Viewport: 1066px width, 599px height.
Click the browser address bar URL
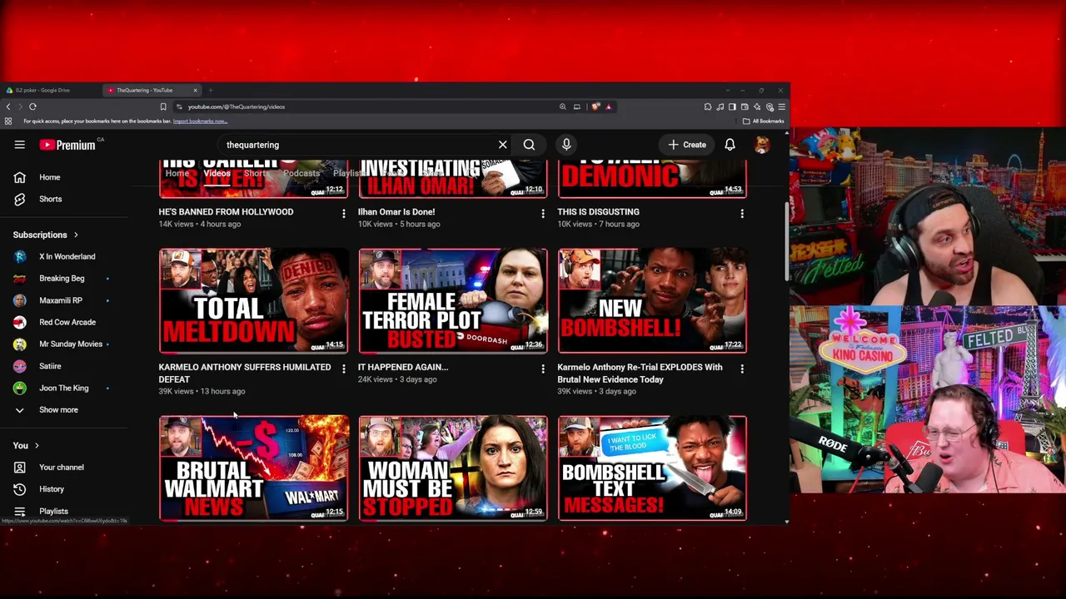[236, 106]
